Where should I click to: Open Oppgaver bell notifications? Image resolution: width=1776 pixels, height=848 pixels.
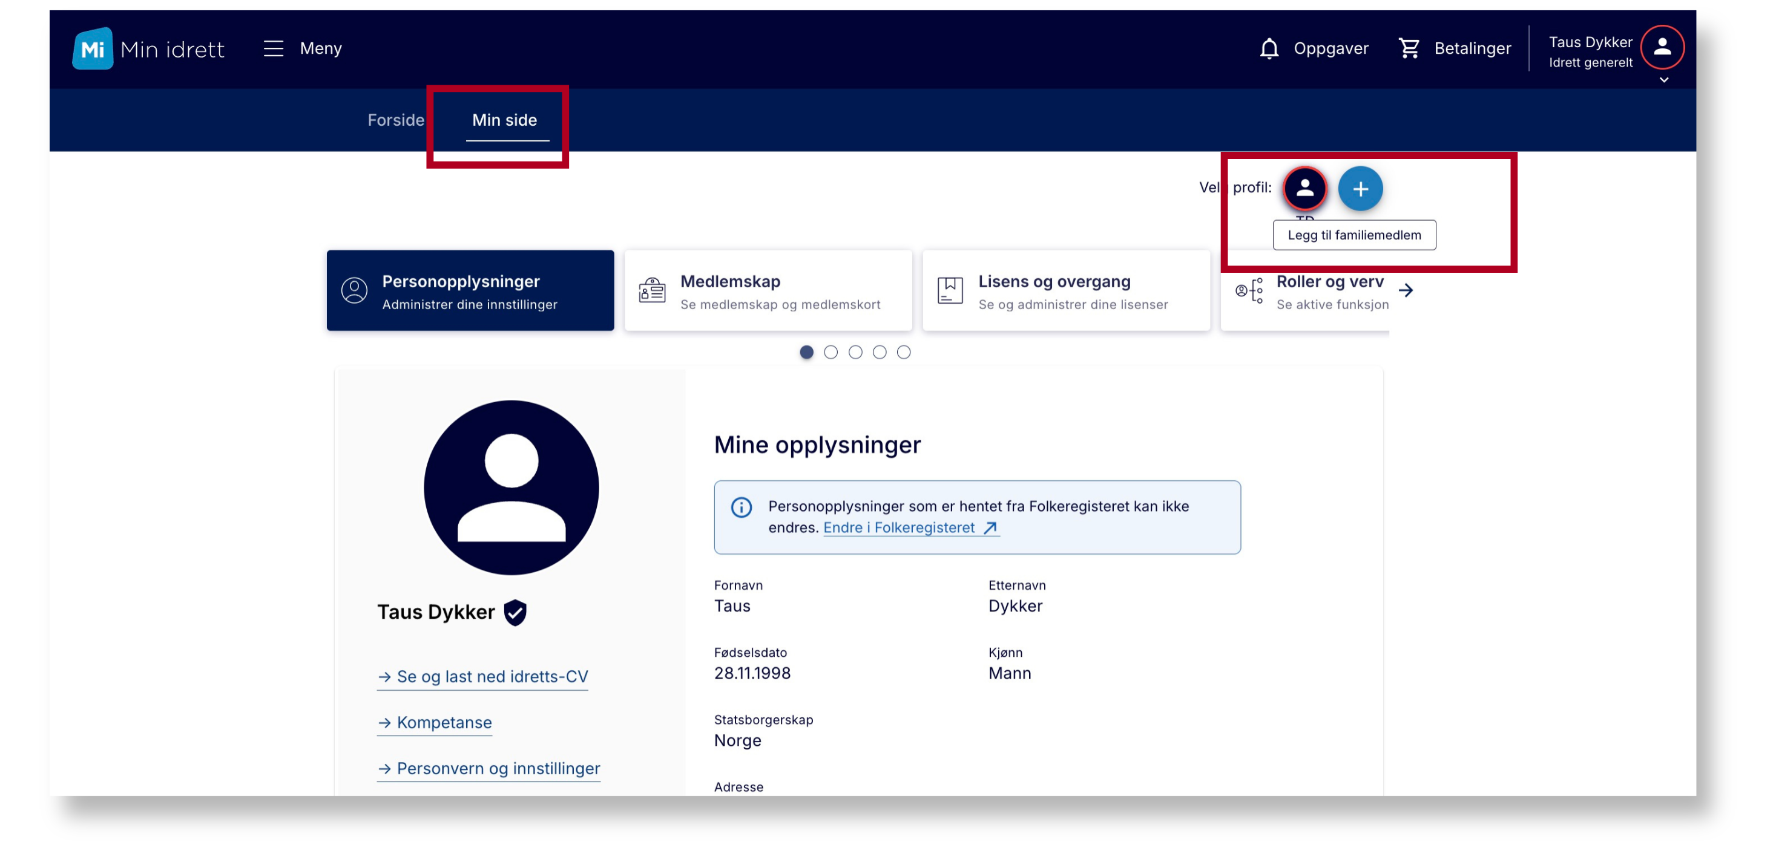click(x=1269, y=48)
